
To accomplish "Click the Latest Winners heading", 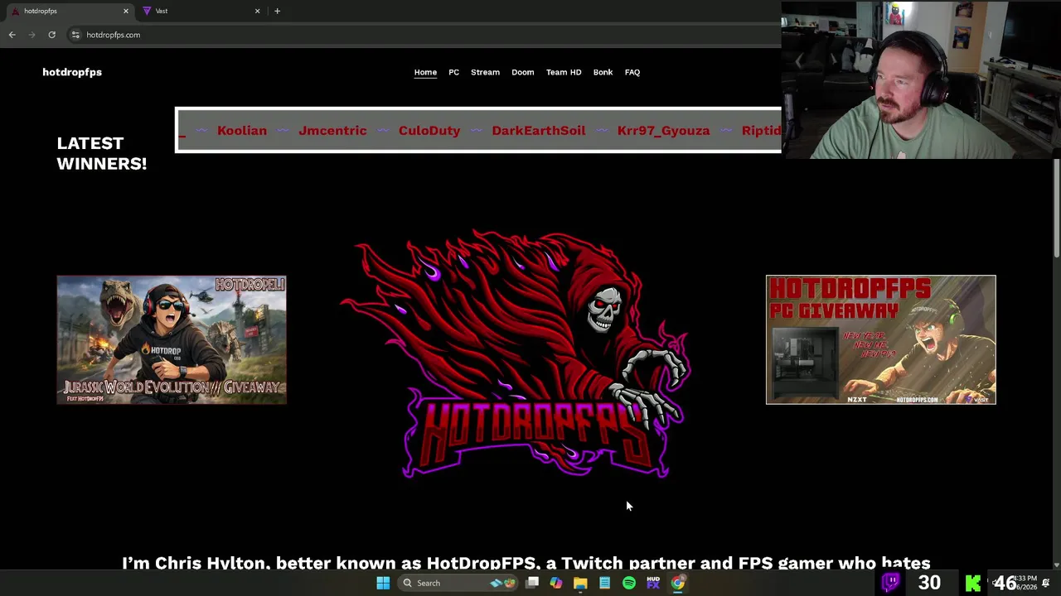I will coord(101,153).
